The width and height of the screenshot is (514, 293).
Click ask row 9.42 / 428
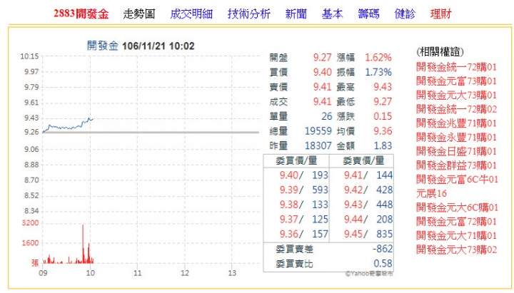pyautogui.click(x=368, y=190)
